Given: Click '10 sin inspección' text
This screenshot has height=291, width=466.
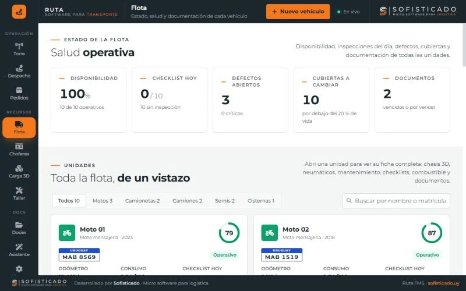Looking at the screenshot, I should (161, 107).
